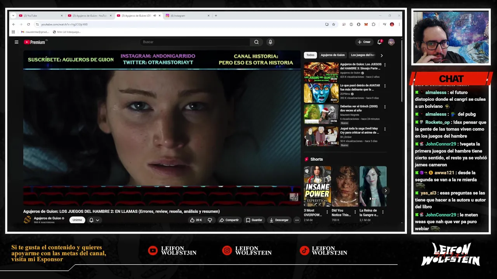Click the Compartir share button
The image size is (497, 279).
[x=229, y=220]
